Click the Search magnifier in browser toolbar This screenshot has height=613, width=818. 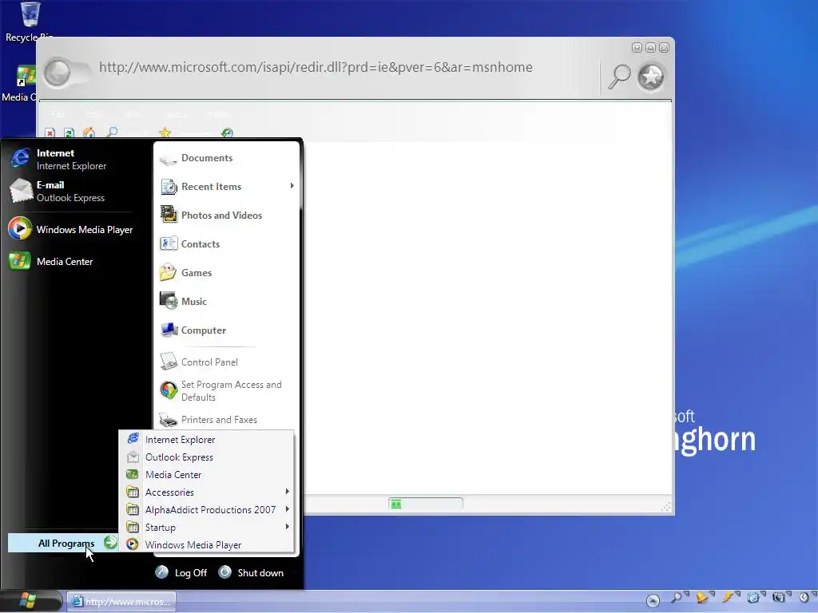point(112,132)
